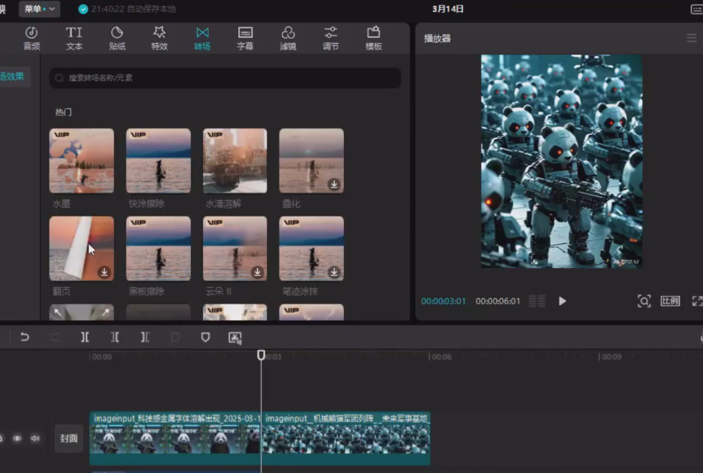This screenshot has width=703, height=473.
Task: Mute the main track with speaker icon
Action: pyautogui.click(x=34, y=438)
